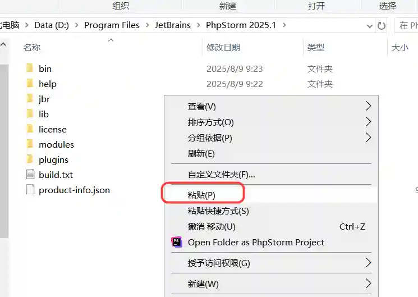Navigate to JetBrains in the breadcrumb path

point(171,25)
